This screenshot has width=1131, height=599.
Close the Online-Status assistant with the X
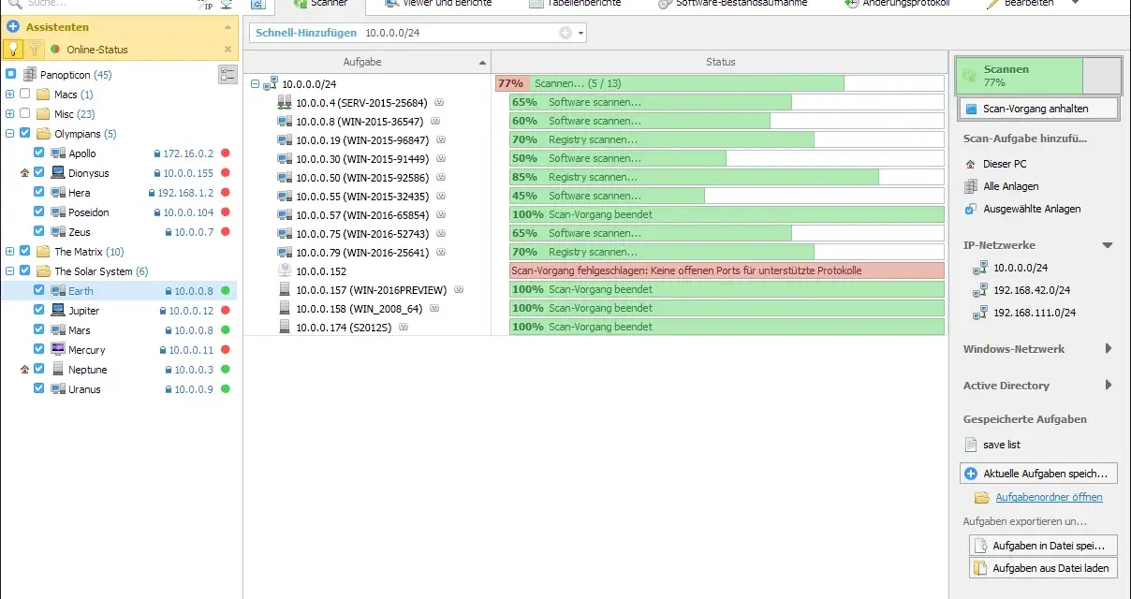[x=228, y=50]
